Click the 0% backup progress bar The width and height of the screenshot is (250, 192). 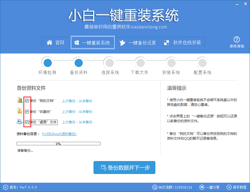coord(59,144)
